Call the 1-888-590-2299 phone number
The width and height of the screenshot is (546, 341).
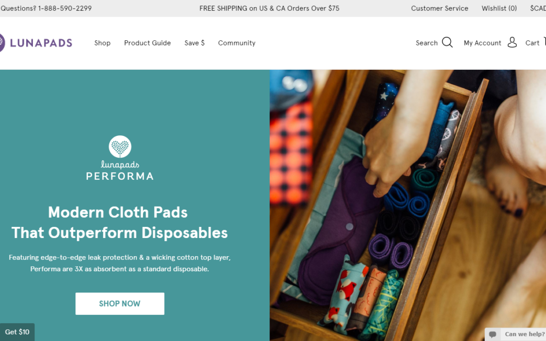click(x=65, y=8)
